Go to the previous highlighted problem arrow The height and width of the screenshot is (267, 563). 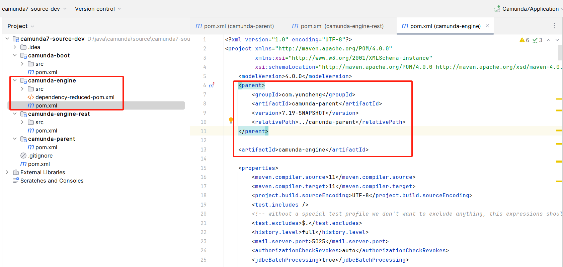[549, 40]
